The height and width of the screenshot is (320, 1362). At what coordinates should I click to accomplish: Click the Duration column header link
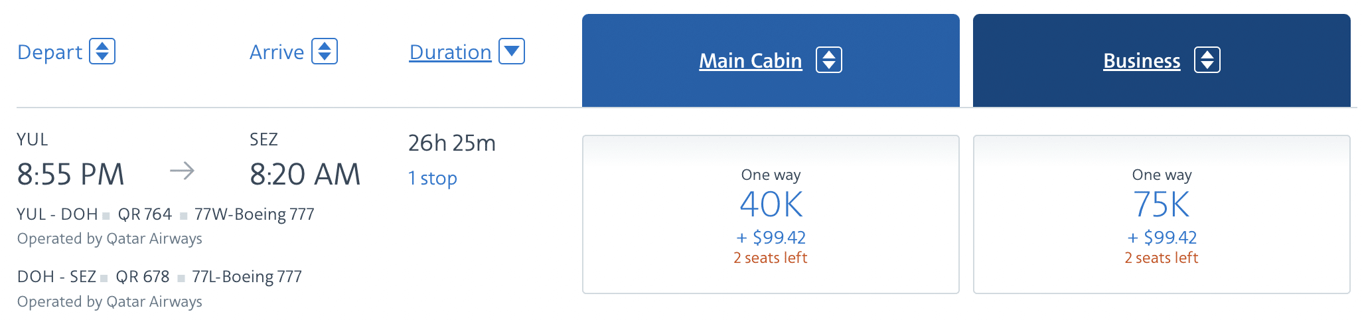coord(450,52)
